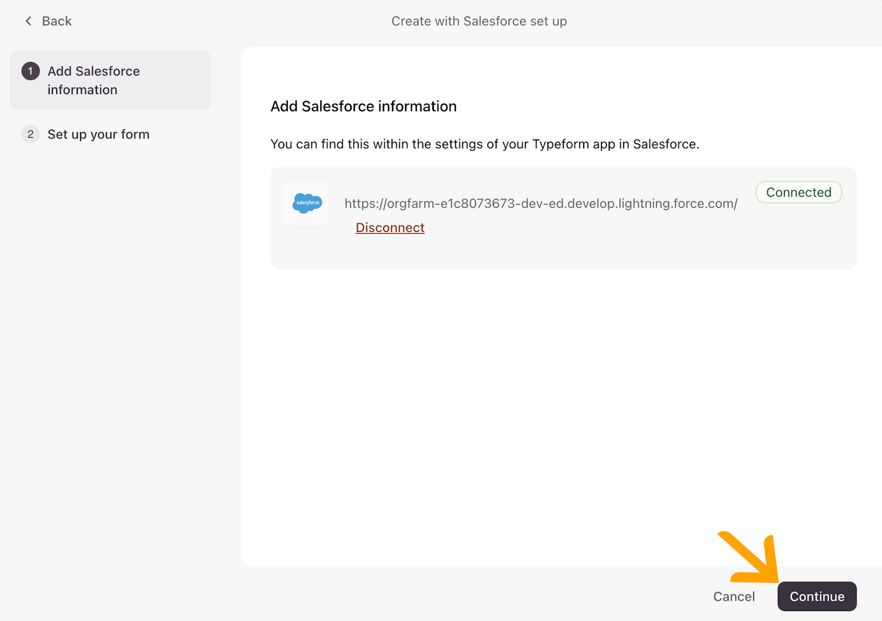Click the main panel Add Salesforce information heading

[363, 106]
